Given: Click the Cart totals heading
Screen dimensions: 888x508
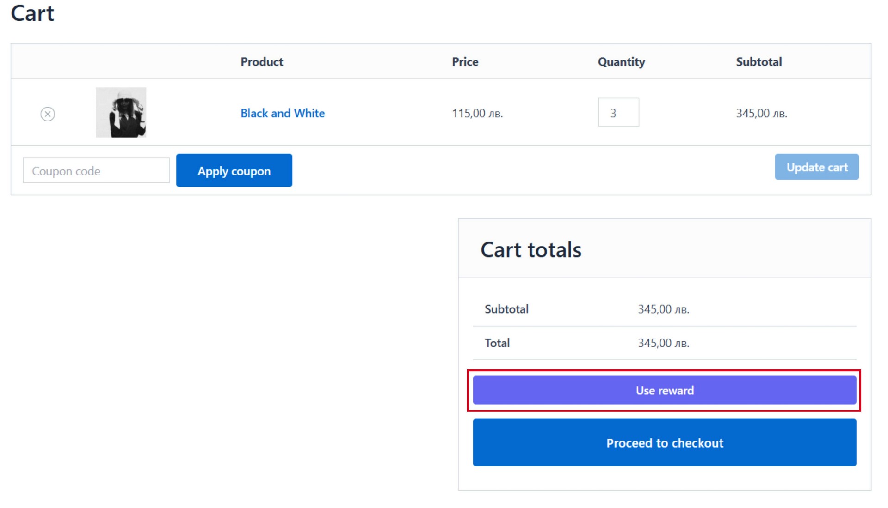Looking at the screenshot, I should coord(530,250).
